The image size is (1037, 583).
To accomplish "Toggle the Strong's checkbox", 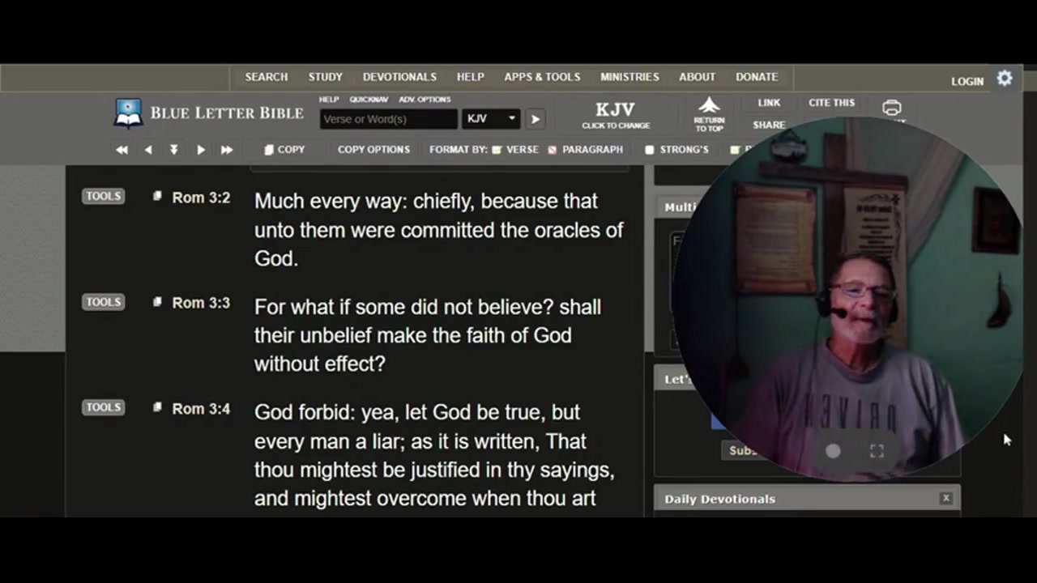I will coord(649,150).
